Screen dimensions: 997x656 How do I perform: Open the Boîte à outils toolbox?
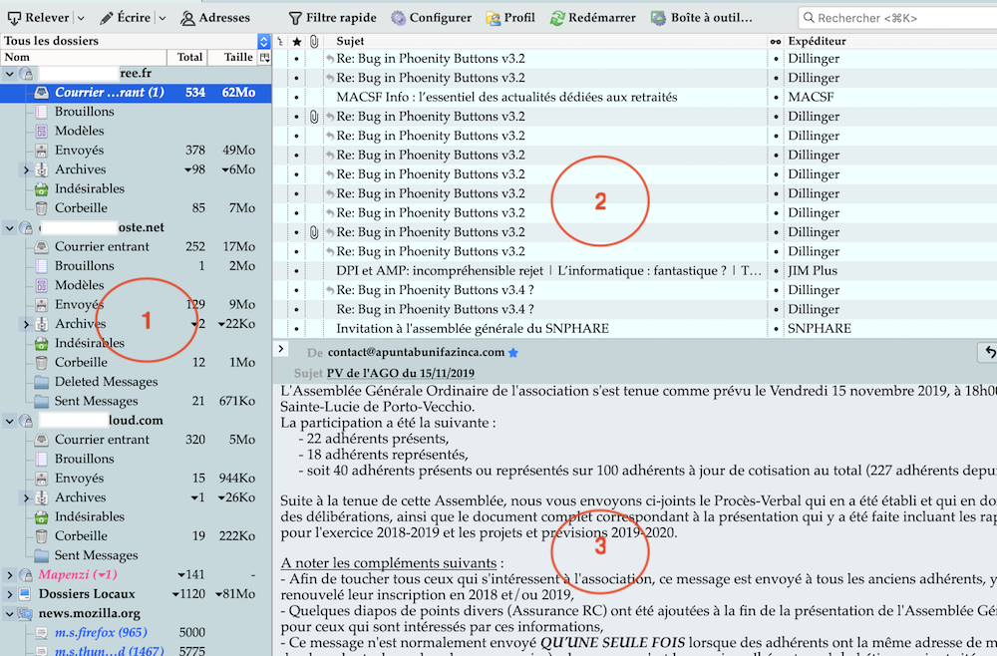tap(701, 18)
